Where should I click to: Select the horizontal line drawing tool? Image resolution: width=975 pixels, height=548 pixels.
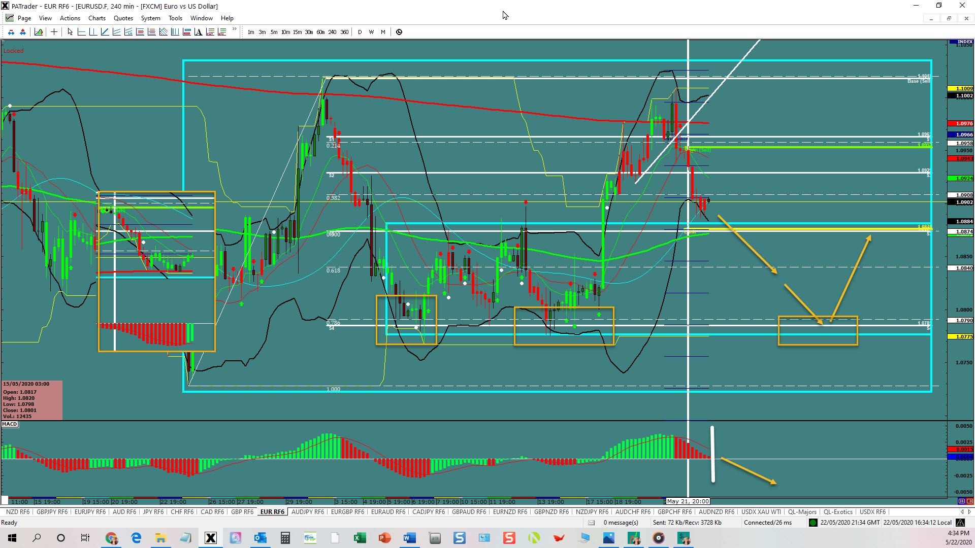point(81,32)
